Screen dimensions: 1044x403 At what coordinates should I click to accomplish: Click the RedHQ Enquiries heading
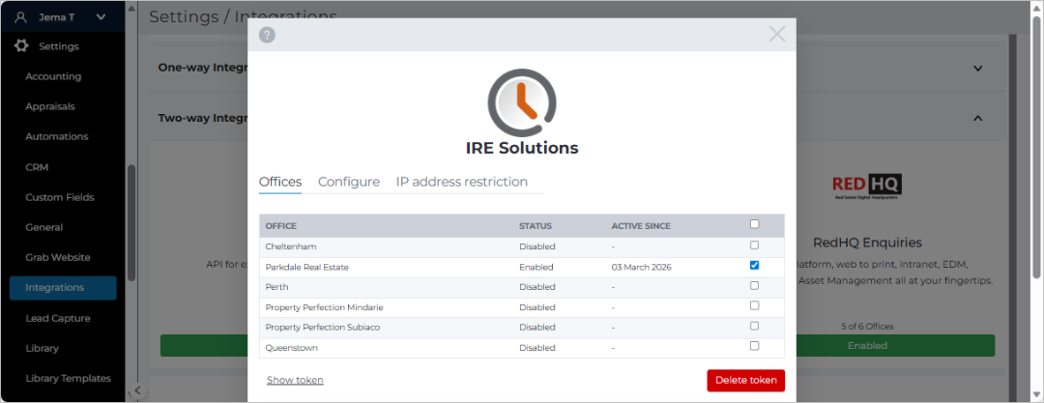[x=867, y=242]
